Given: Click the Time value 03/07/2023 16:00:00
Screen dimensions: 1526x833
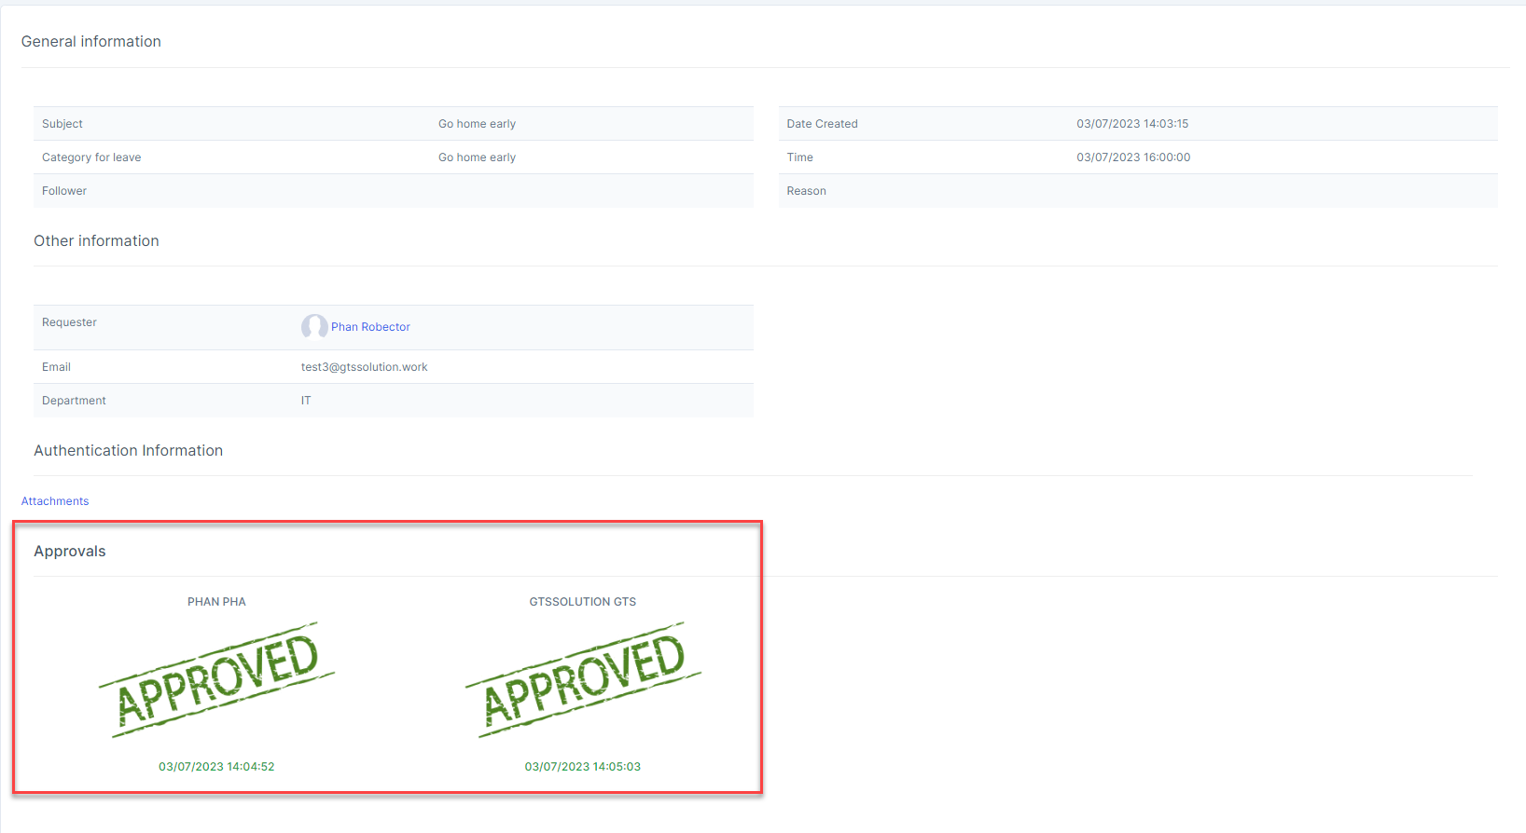Looking at the screenshot, I should [x=1133, y=157].
